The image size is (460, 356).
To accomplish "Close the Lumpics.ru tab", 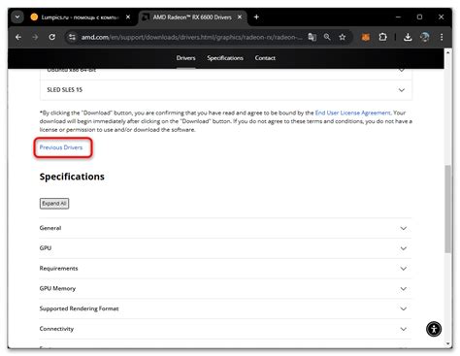I will [x=128, y=16].
